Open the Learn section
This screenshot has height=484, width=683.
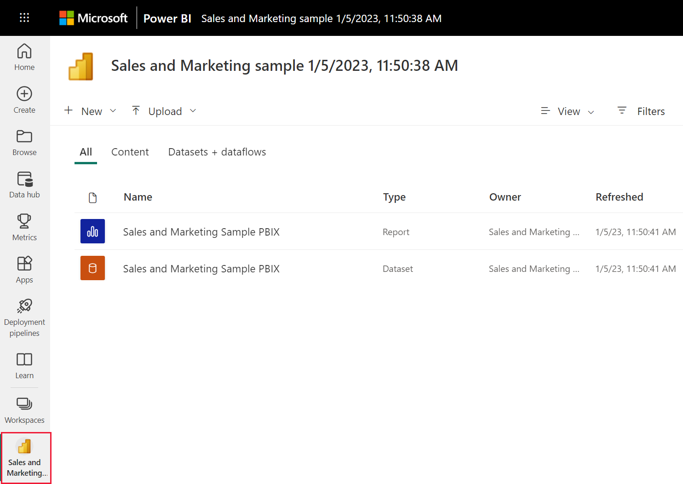[24, 364]
